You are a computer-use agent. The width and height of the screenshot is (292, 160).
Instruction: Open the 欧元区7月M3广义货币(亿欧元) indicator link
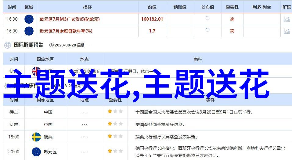[70, 19]
